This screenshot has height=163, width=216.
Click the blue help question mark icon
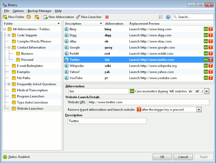pyautogui.click(x=168, y=17)
